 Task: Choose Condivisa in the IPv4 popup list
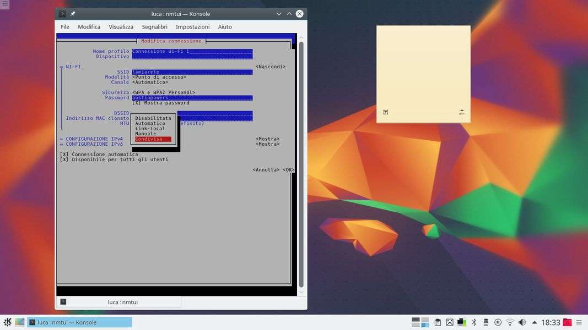pos(153,139)
